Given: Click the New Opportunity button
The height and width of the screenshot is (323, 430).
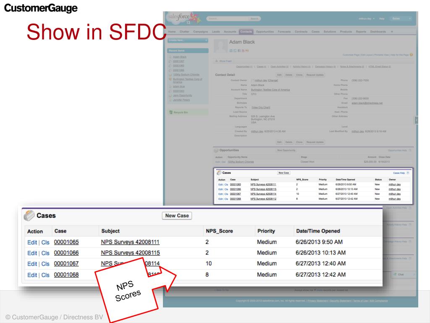Looking at the screenshot, I should tap(286, 150).
